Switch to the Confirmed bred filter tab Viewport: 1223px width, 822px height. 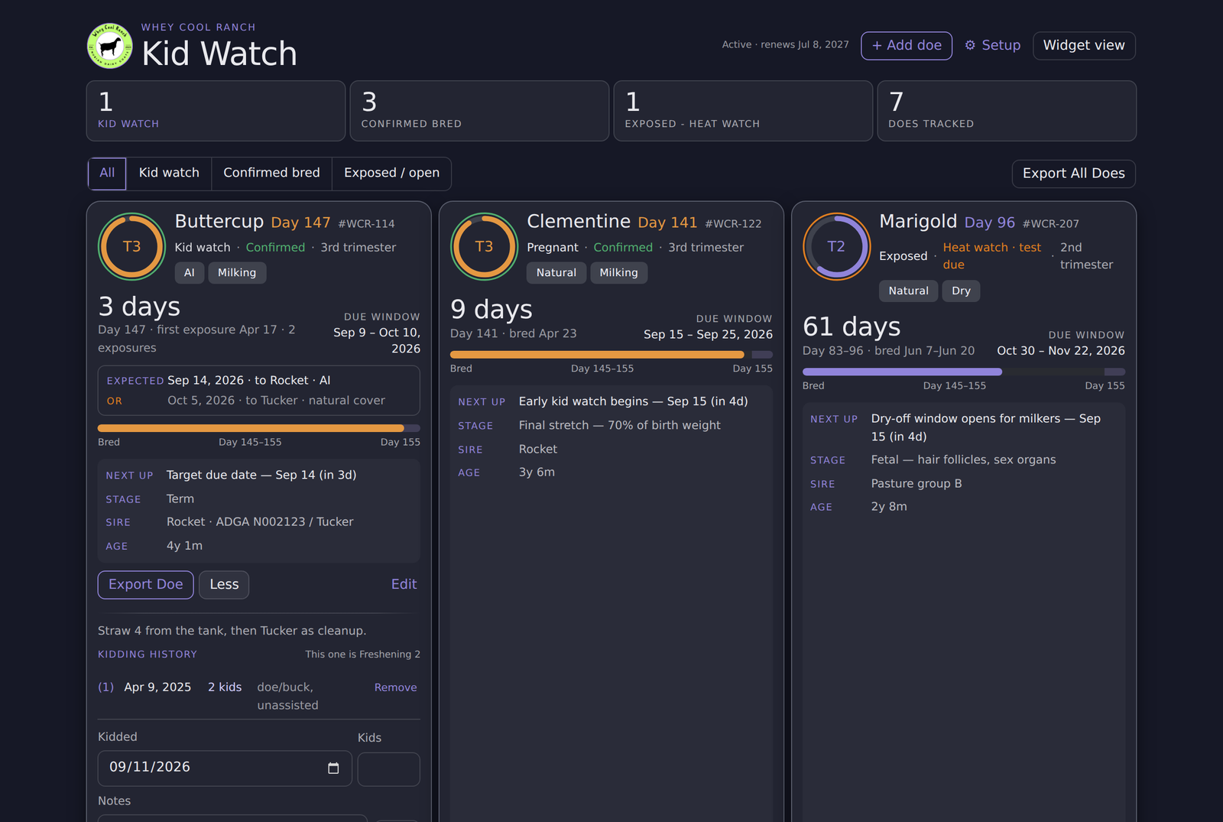click(x=271, y=173)
